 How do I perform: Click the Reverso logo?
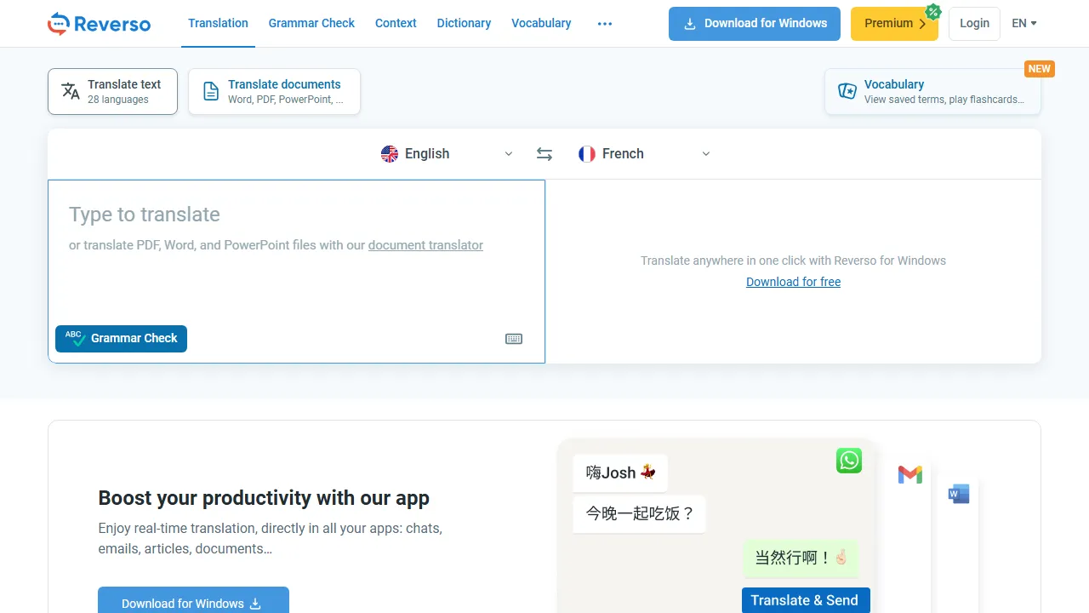[99, 23]
